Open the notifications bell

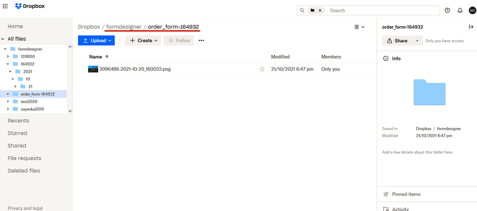pos(460,10)
